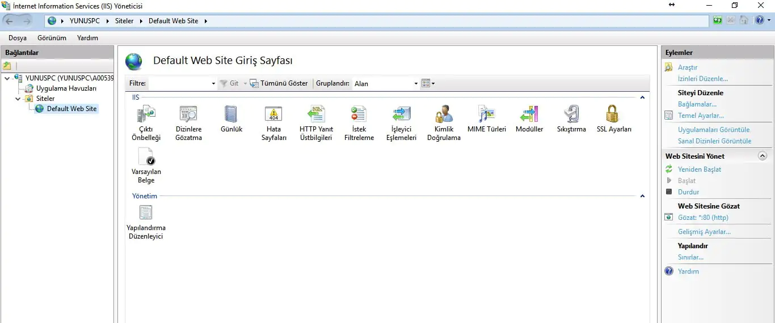Viewport: 775px width, 323px height.
Task: Collapse the Yönetim group section
Action: (x=642, y=196)
